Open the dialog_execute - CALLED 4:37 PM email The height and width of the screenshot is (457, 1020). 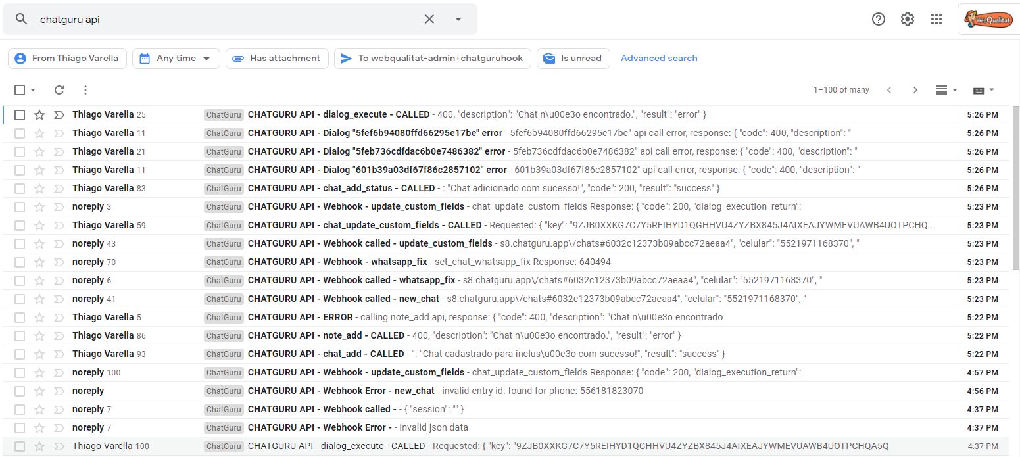[x=505, y=446]
